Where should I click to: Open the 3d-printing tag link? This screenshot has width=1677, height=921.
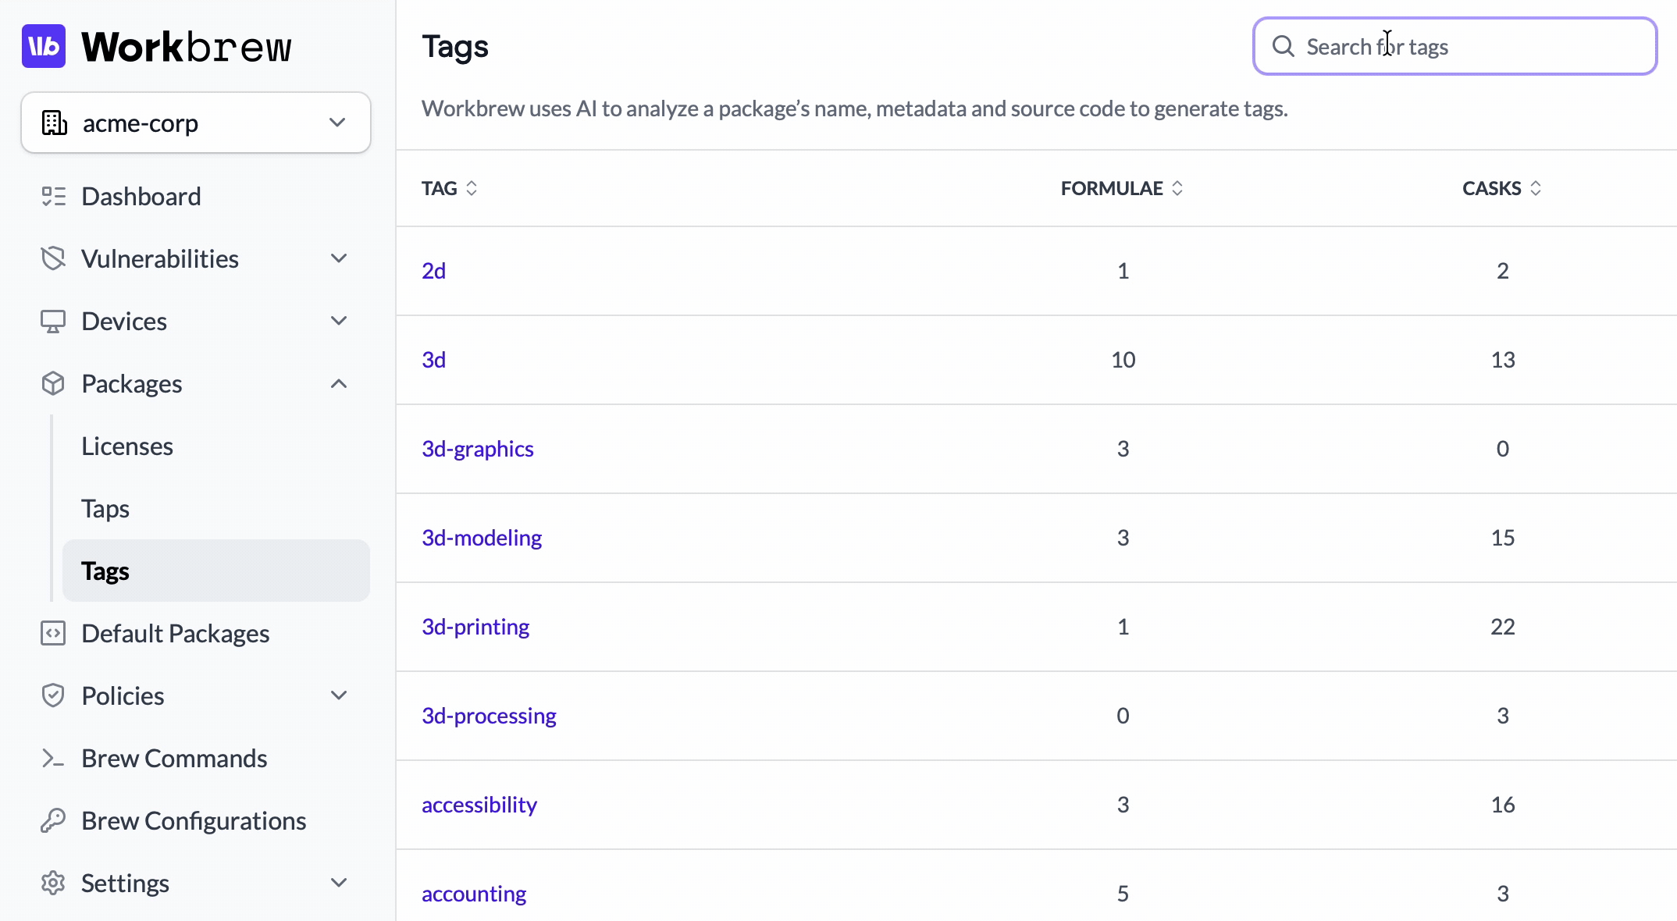click(475, 627)
